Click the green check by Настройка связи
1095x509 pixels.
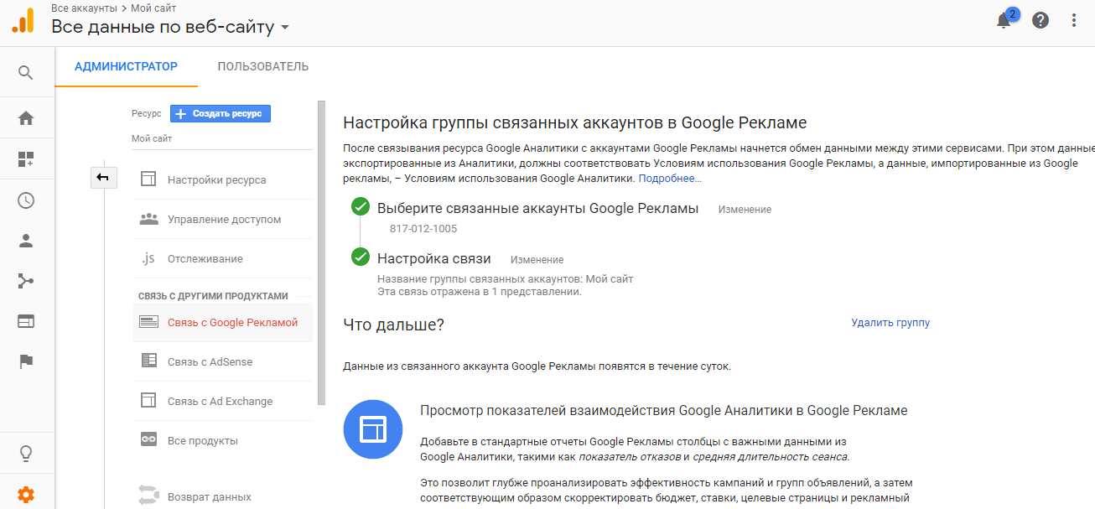click(x=361, y=257)
